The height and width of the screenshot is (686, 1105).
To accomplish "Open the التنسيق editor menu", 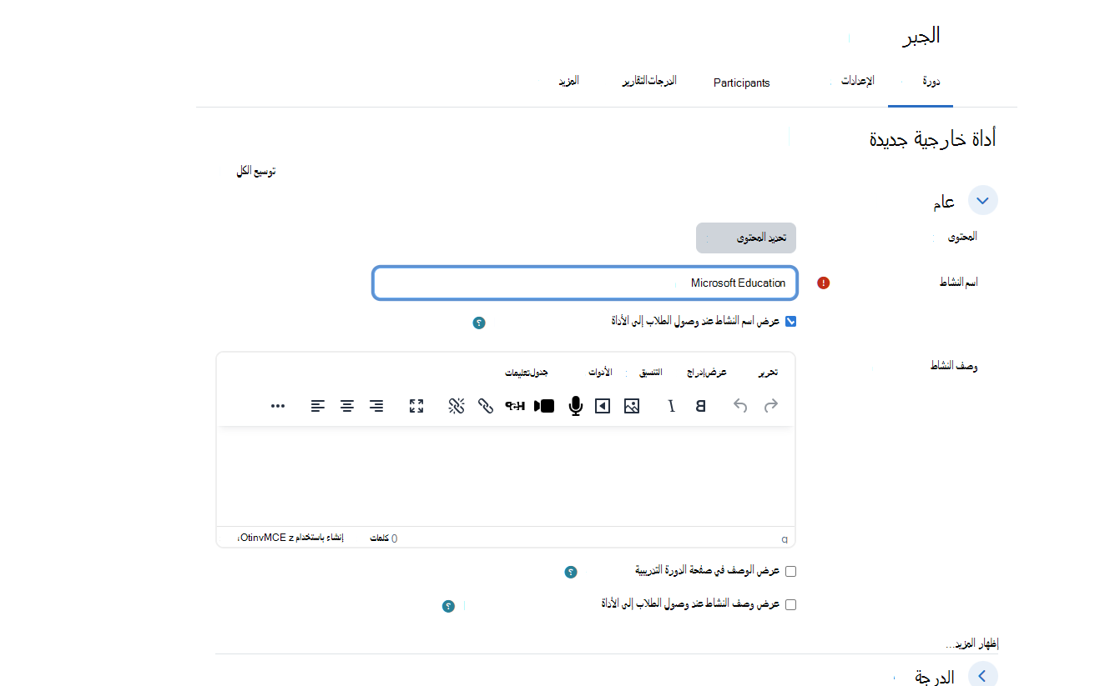I will coord(650,373).
